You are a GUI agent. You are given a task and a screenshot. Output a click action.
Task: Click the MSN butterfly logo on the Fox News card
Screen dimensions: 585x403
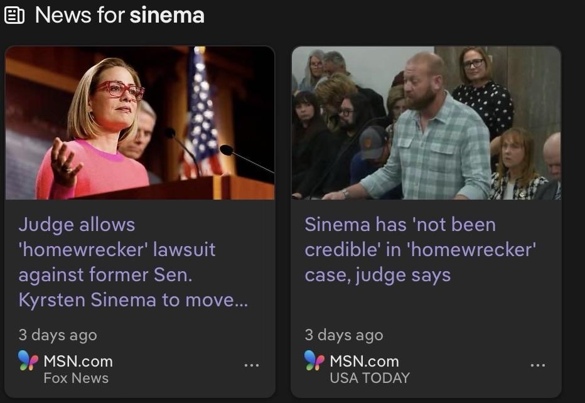coord(28,360)
